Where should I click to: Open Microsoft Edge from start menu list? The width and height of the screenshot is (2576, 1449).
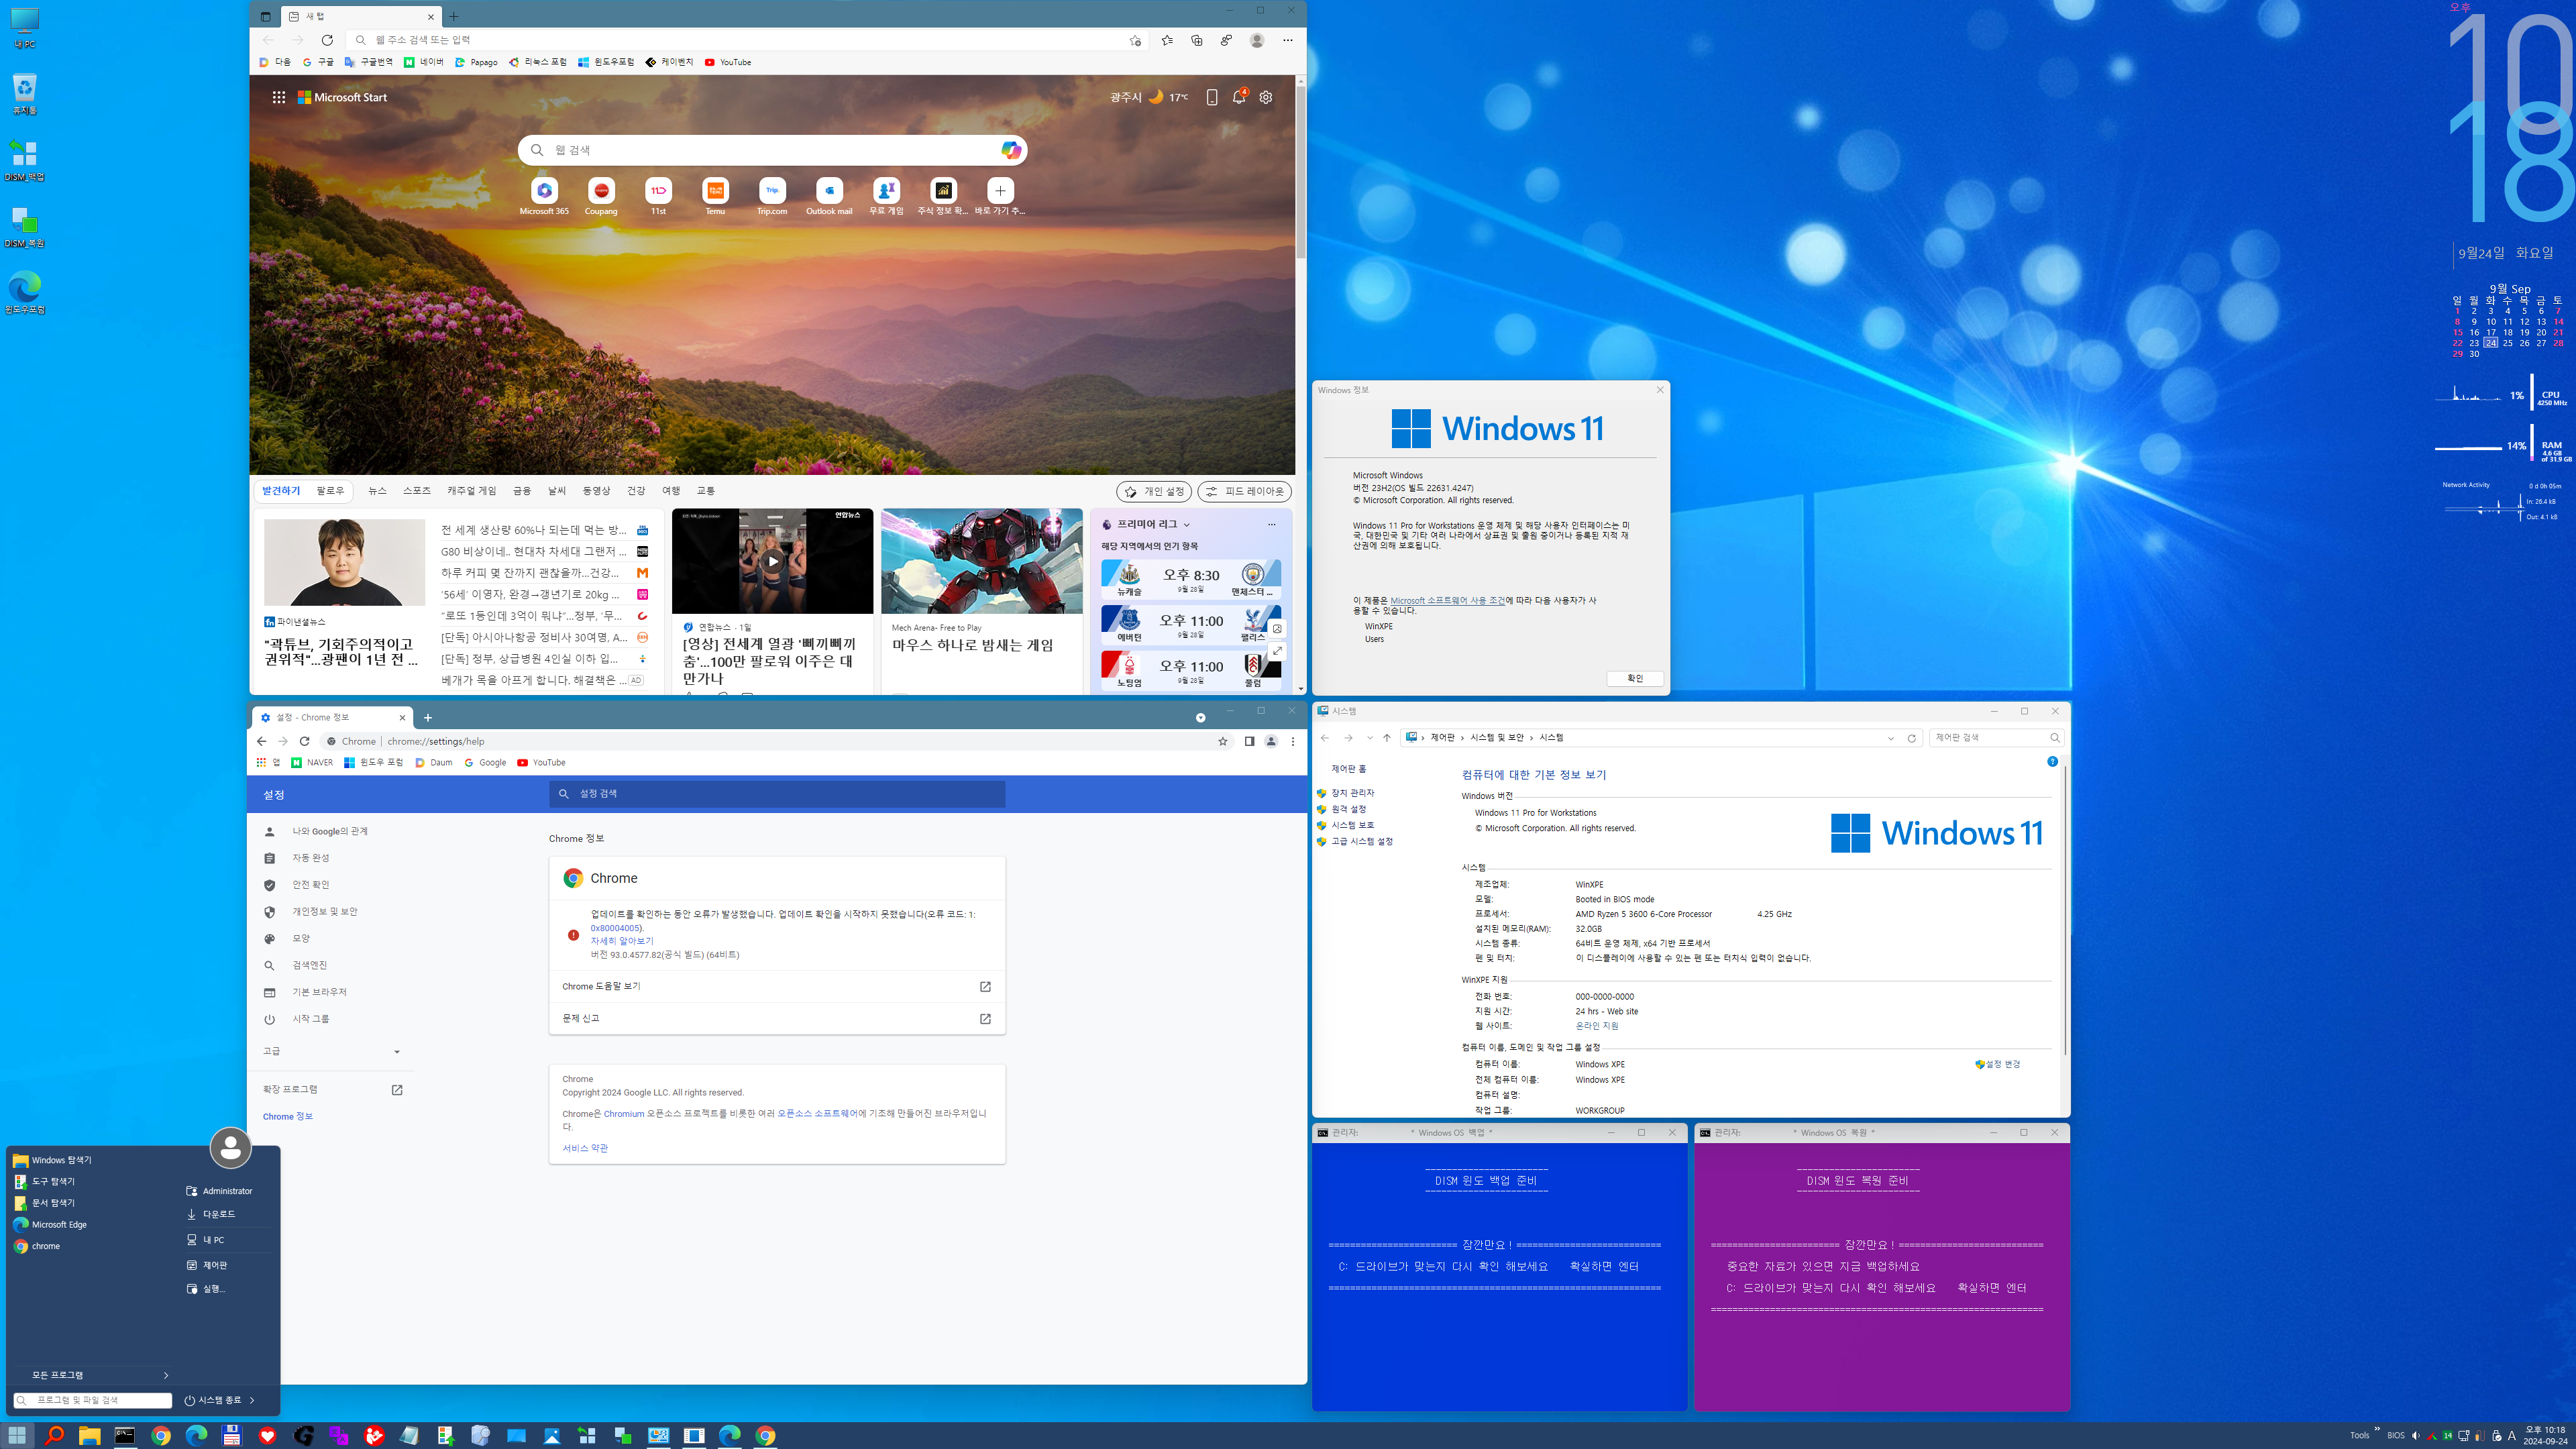tap(59, 1224)
